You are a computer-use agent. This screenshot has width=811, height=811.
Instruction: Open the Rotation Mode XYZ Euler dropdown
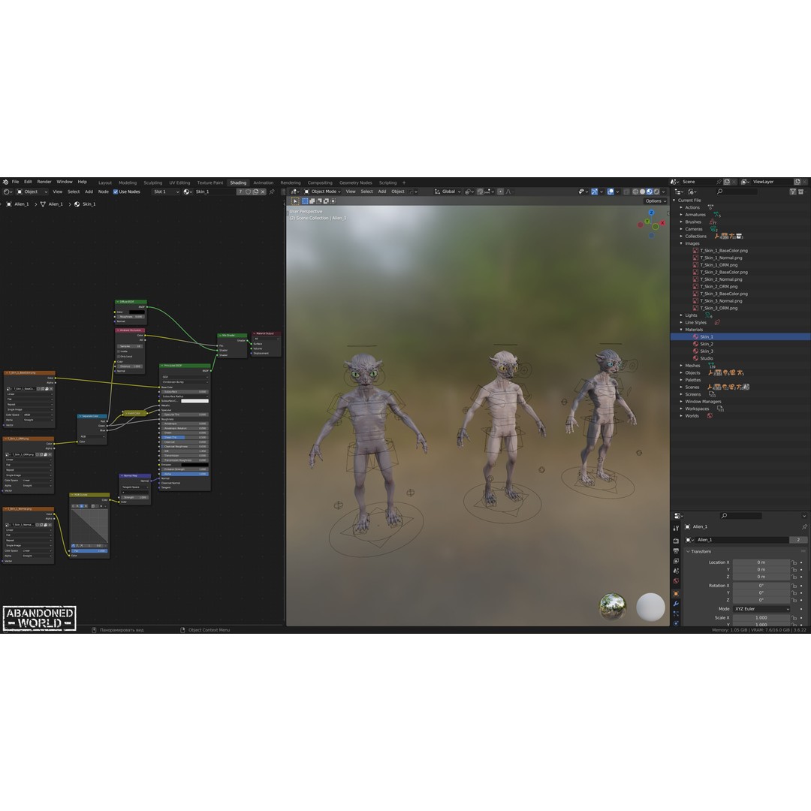761,609
